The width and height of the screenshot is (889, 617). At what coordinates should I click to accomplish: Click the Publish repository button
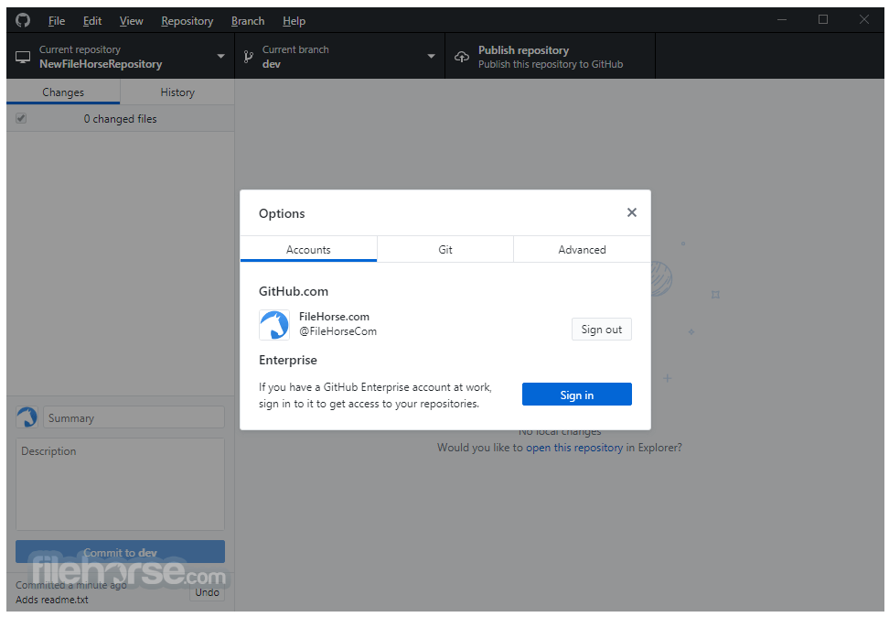click(x=550, y=56)
